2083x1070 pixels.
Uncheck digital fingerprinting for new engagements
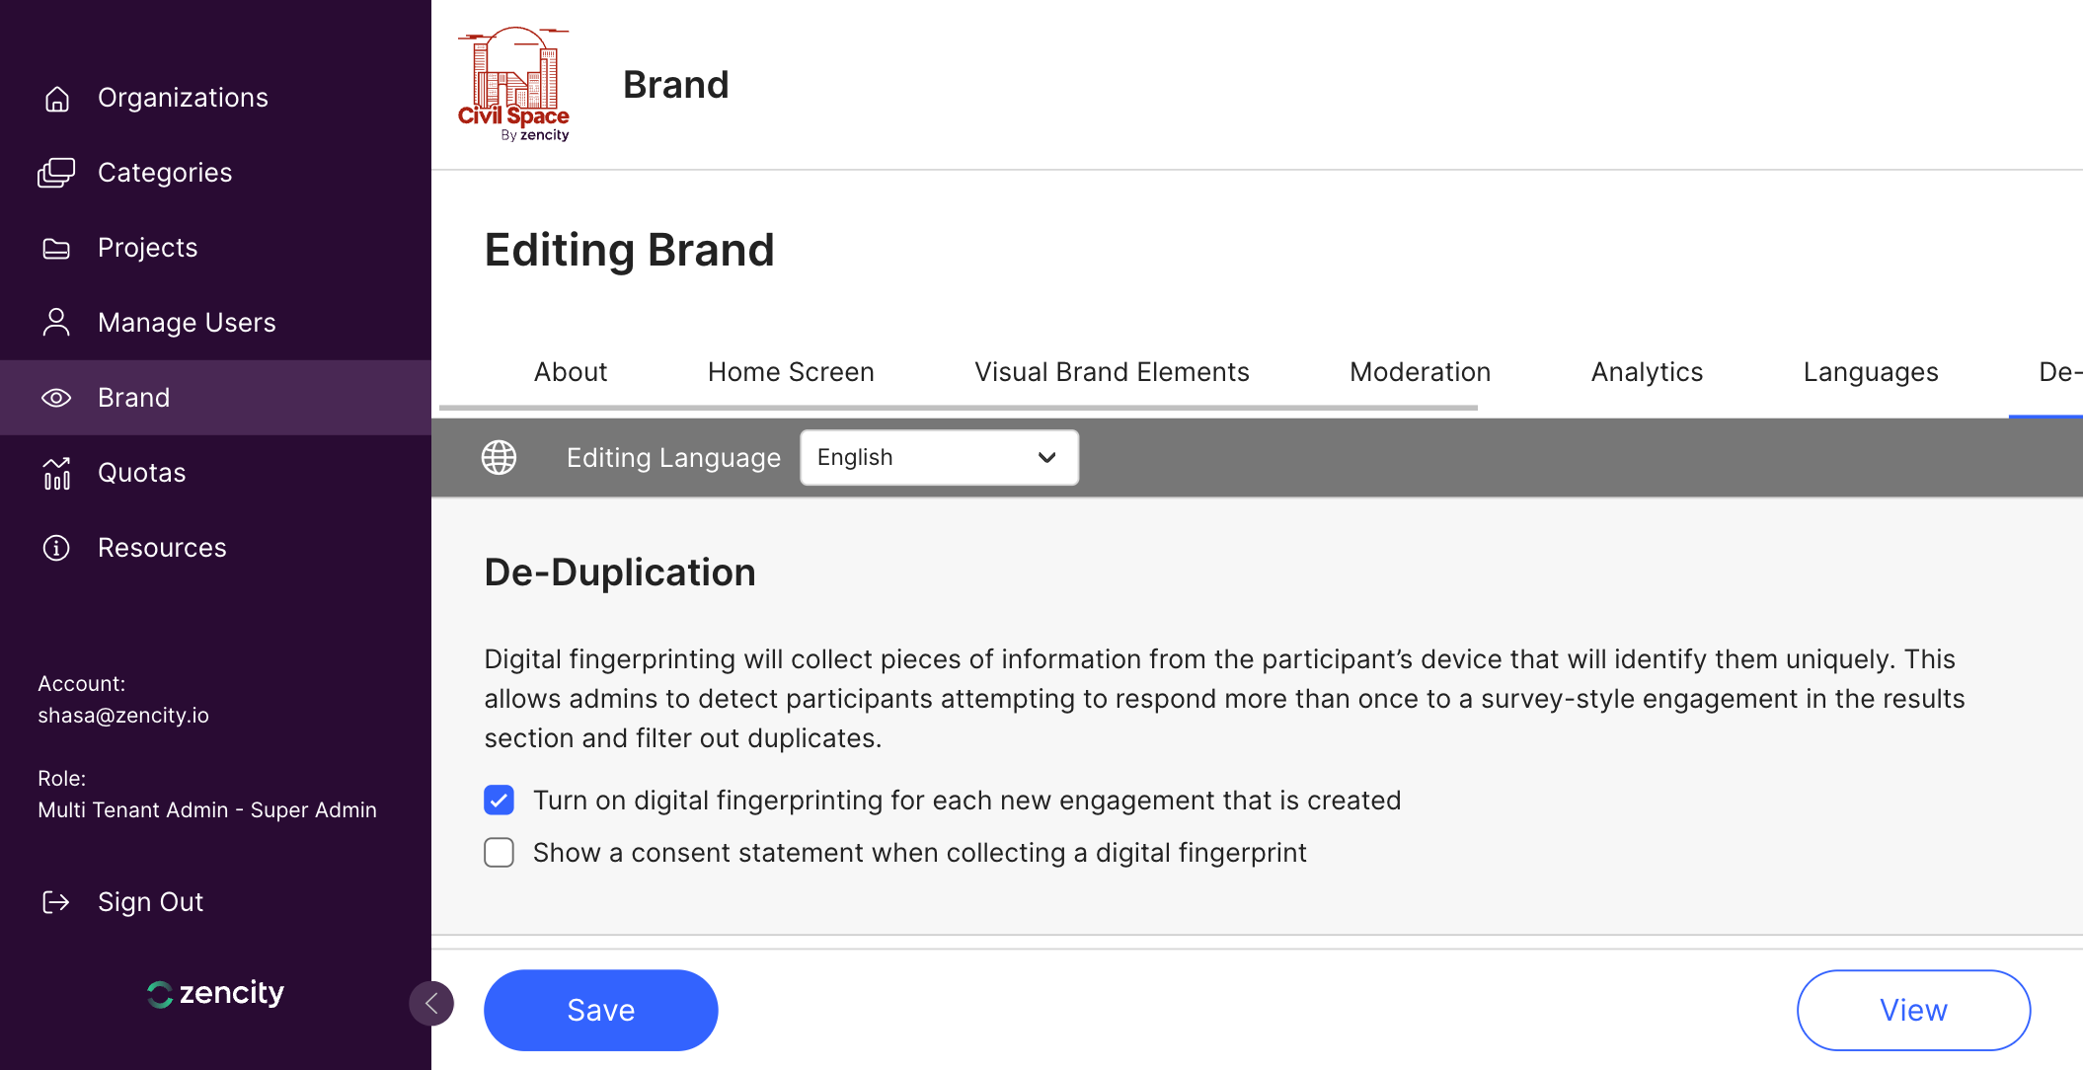(500, 800)
